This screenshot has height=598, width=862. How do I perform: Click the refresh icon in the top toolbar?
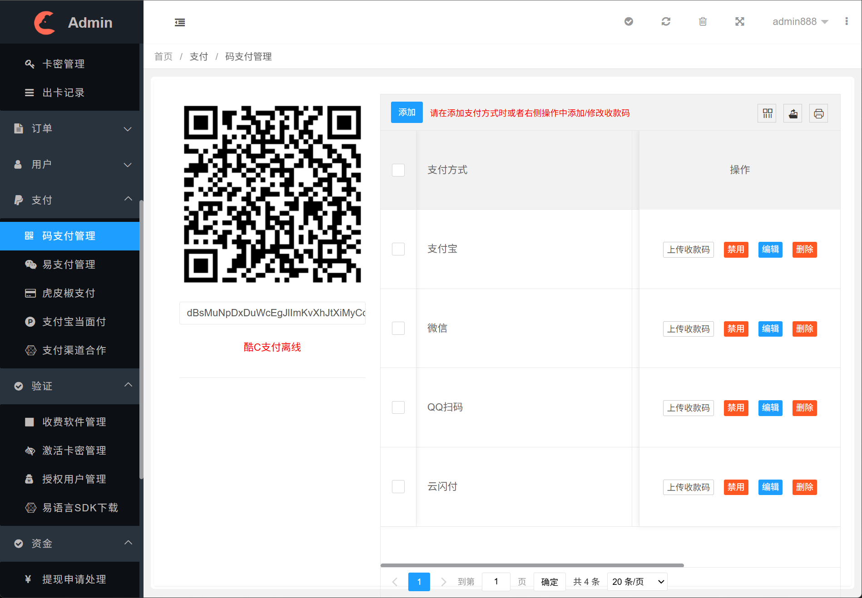pyautogui.click(x=666, y=21)
